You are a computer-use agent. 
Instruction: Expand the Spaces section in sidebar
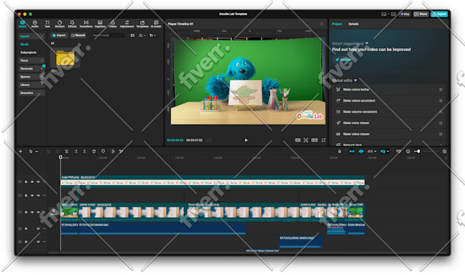[x=42, y=76]
